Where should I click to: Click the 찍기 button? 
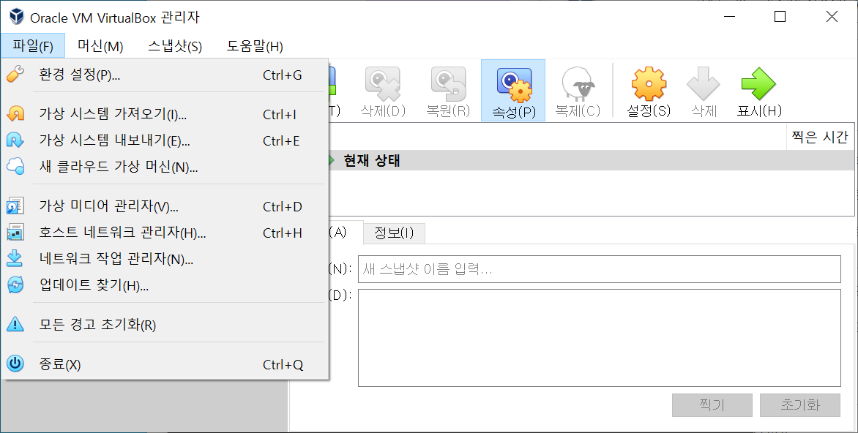(712, 405)
